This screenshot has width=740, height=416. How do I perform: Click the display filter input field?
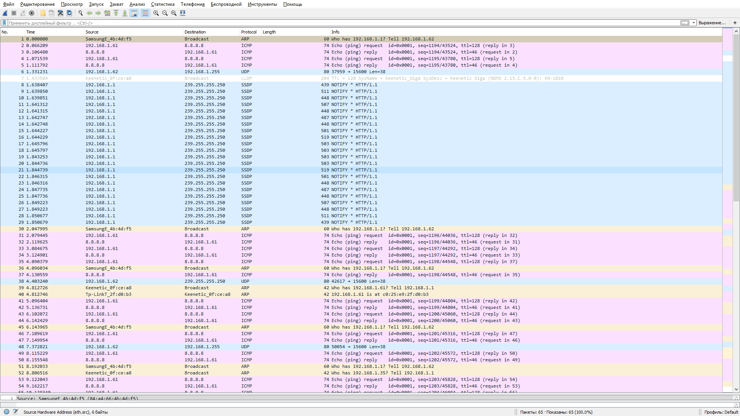coord(339,23)
